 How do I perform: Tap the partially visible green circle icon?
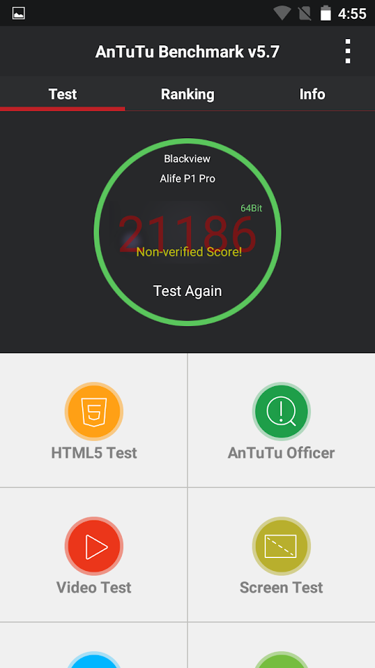click(281, 661)
